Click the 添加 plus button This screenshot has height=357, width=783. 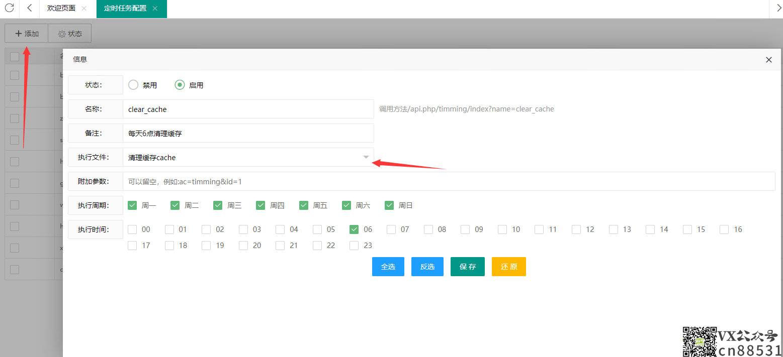click(27, 34)
